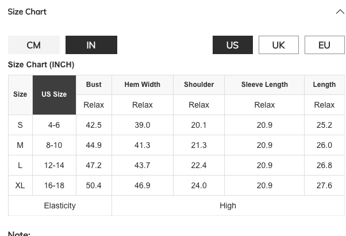This screenshot has height=236, width=346.
Task: Click the 16-18 US size cell
Action: 54,185
